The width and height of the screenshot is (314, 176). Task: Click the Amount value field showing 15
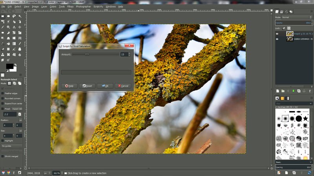124,54
